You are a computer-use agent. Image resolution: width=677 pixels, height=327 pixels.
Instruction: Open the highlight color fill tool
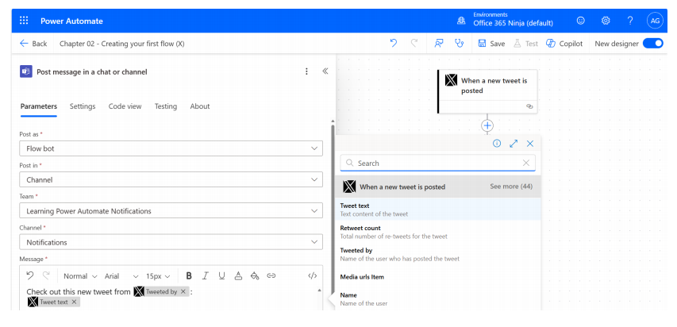coord(255,275)
